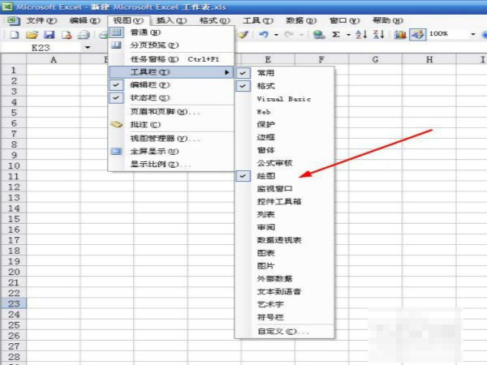This screenshot has height=365, width=487.
Task: Enable 符号栏 symbol toolbar
Action: (x=285, y=317)
